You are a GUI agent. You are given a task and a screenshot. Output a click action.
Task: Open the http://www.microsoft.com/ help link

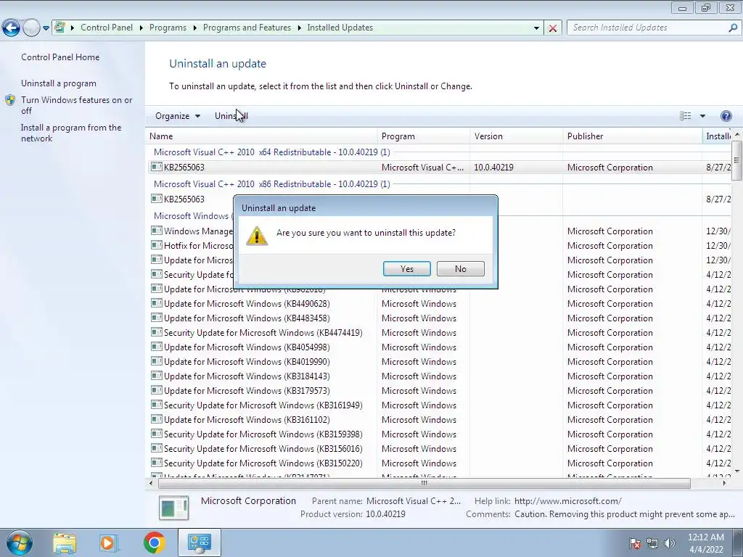point(567,500)
